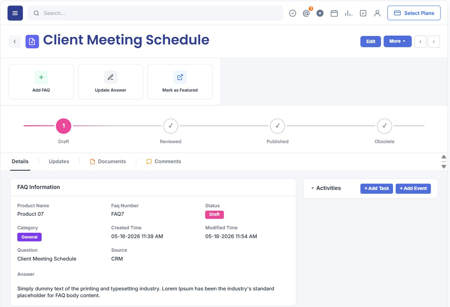Click the purple General category badge
Image resolution: width=450 pixels, height=307 pixels.
pyautogui.click(x=30, y=237)
